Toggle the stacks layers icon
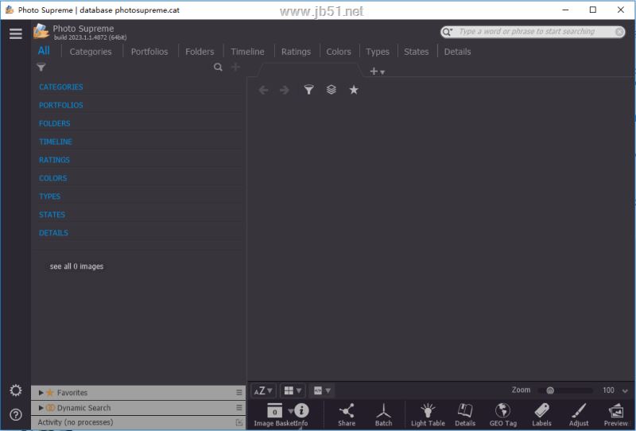The height and width of the screenshot is (431, 636). (x=331, y=89)
